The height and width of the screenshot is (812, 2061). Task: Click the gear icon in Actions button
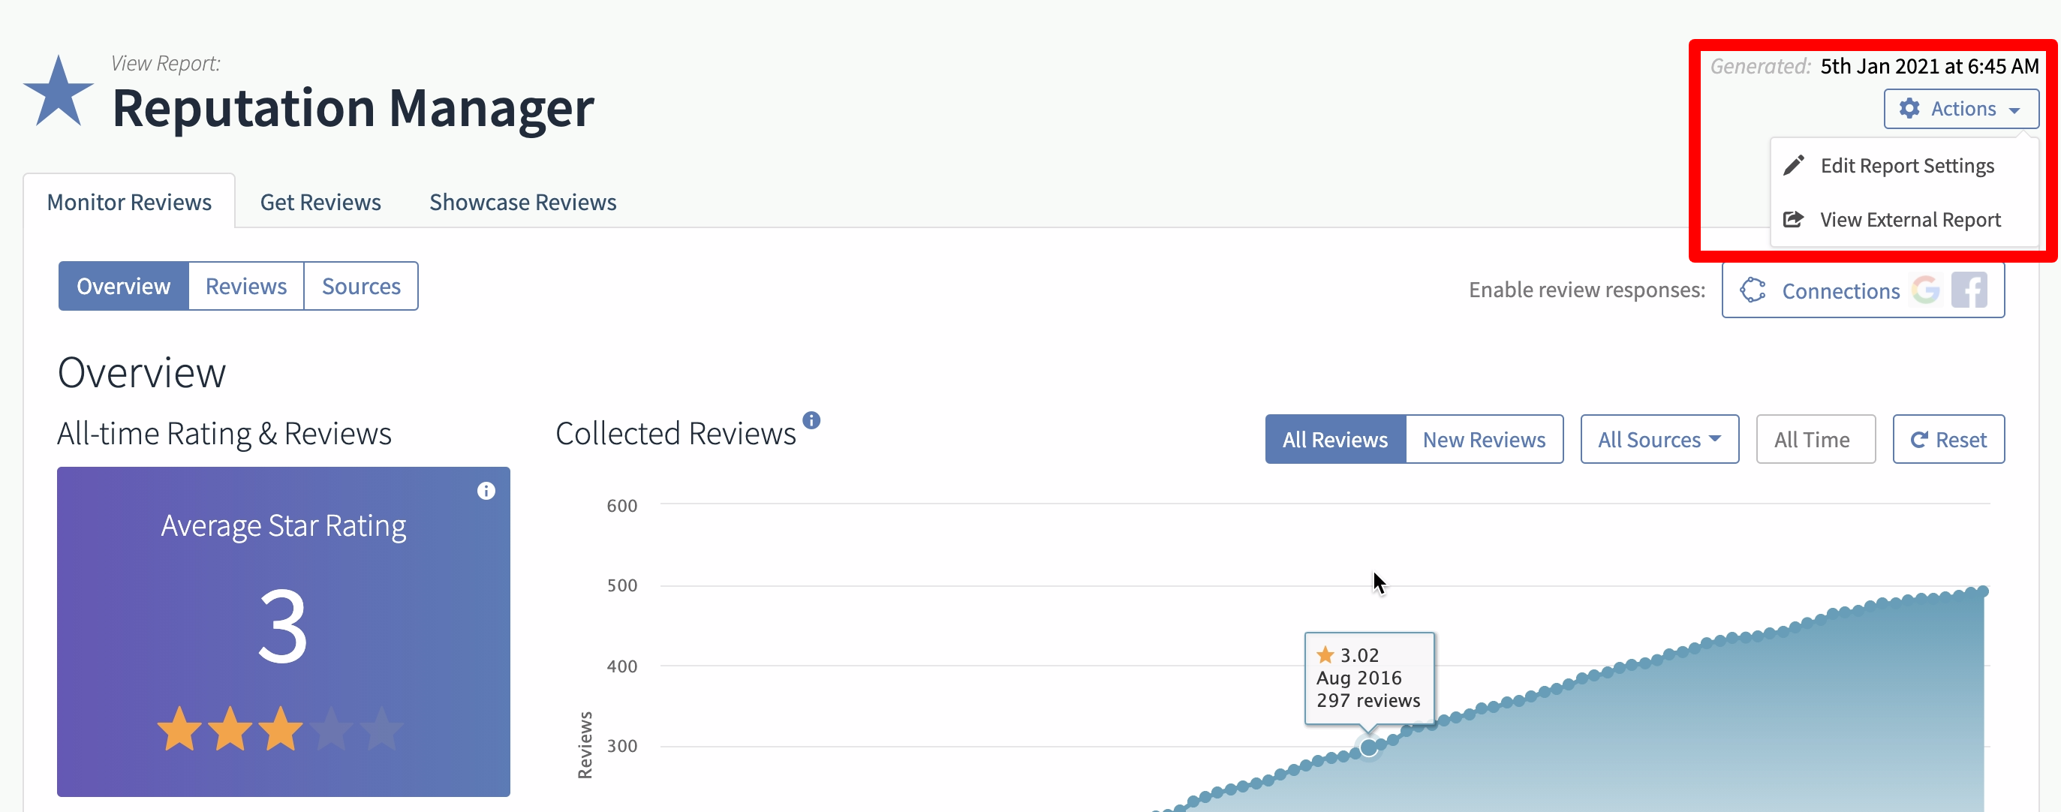[1909, 108]
